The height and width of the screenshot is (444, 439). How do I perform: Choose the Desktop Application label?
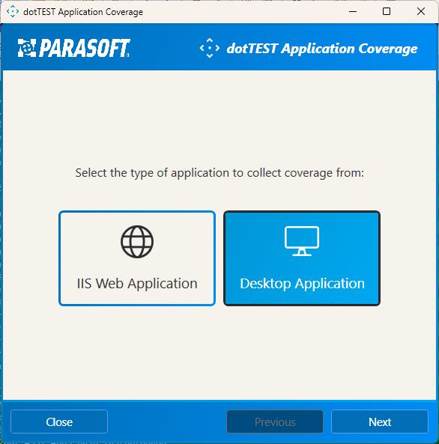302,284
